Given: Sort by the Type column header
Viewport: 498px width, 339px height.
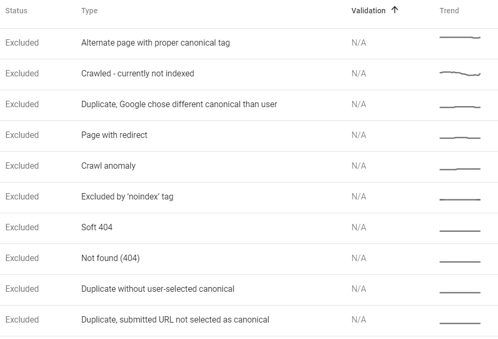Looking at the screenshot, I should [89, 11].
